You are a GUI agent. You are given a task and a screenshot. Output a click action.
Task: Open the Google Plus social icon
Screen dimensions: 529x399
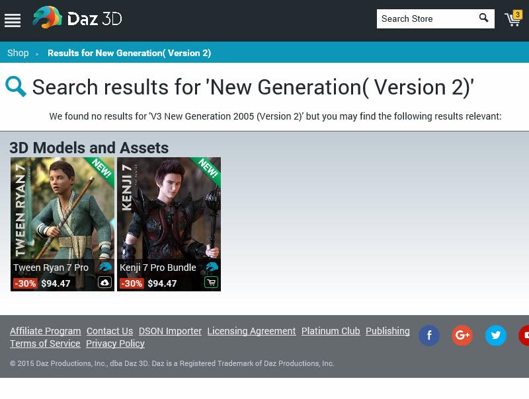point(462,336)
